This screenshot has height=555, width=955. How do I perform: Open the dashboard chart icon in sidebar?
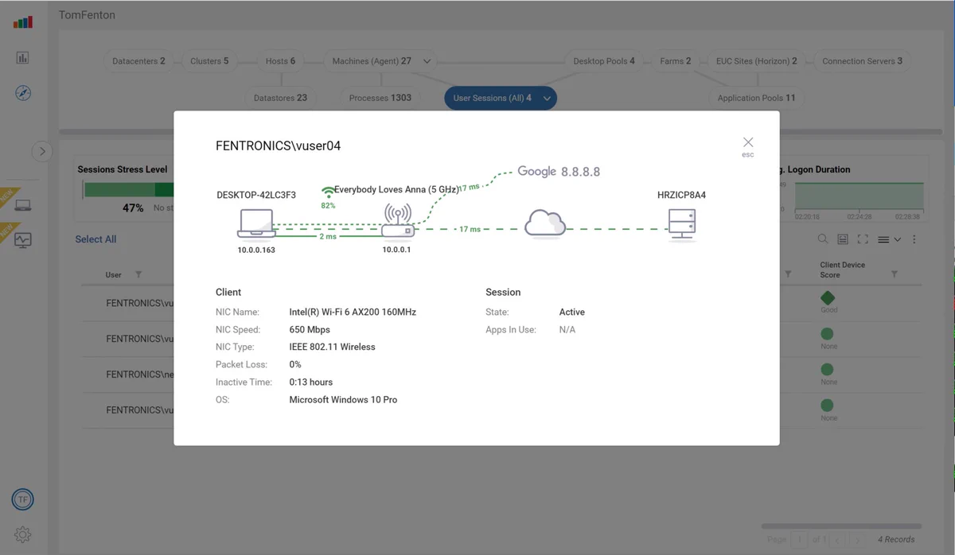[x=23, y=57]
